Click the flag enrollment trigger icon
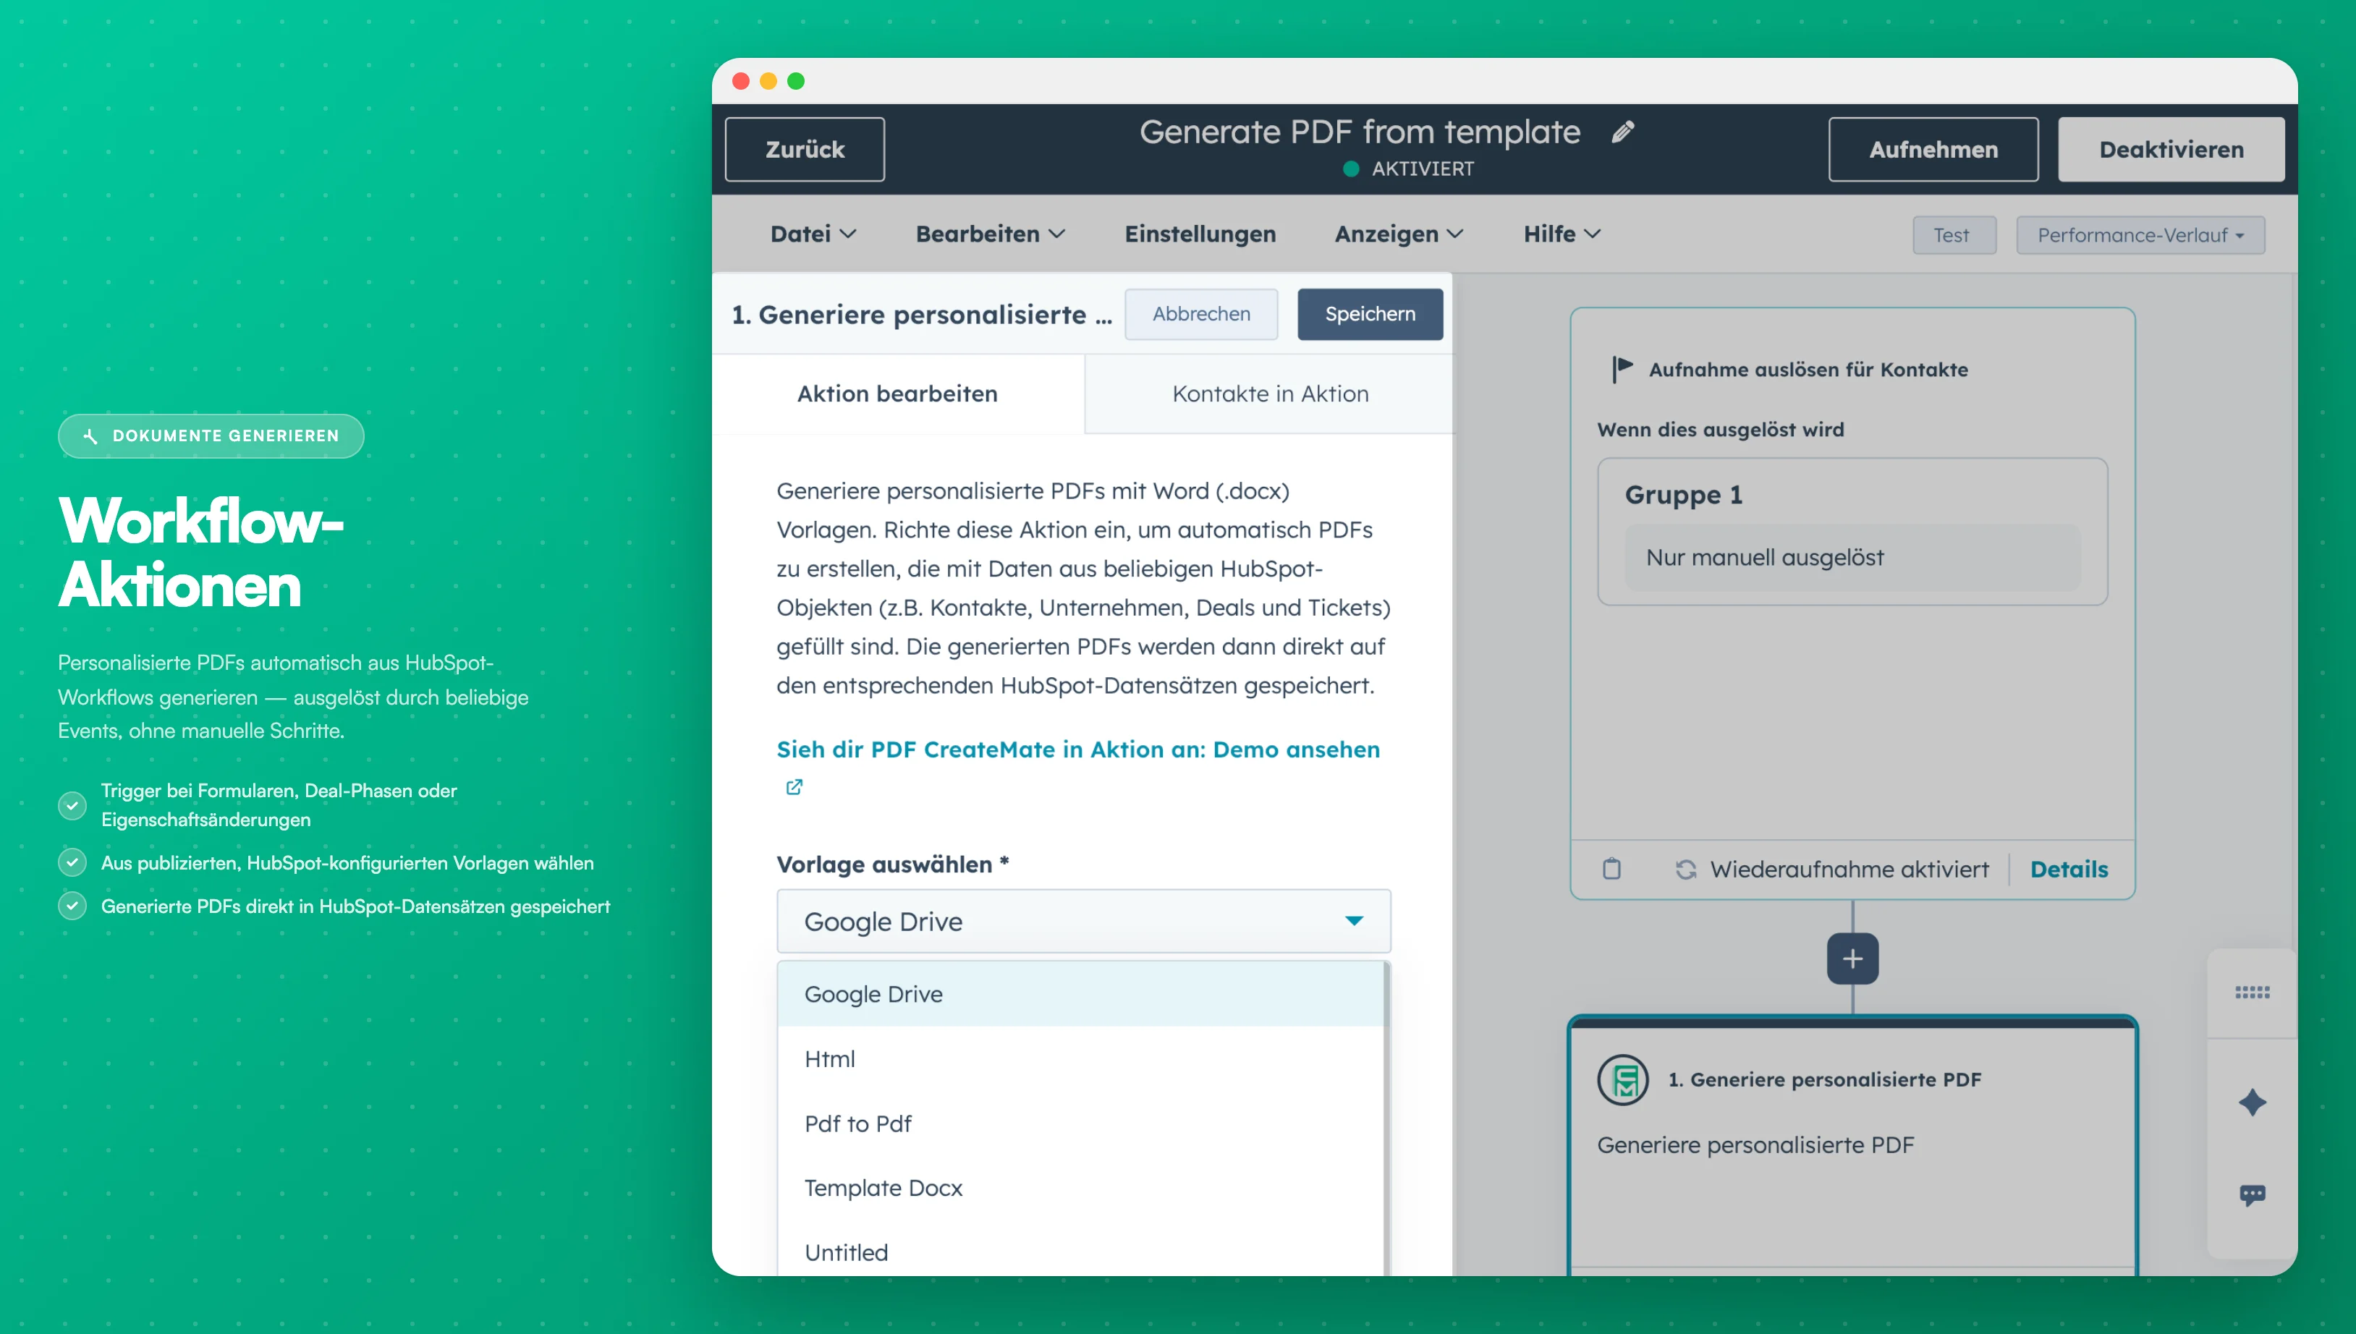The height and width of the screenshot is (1334, 2356). coord(1622,369)
